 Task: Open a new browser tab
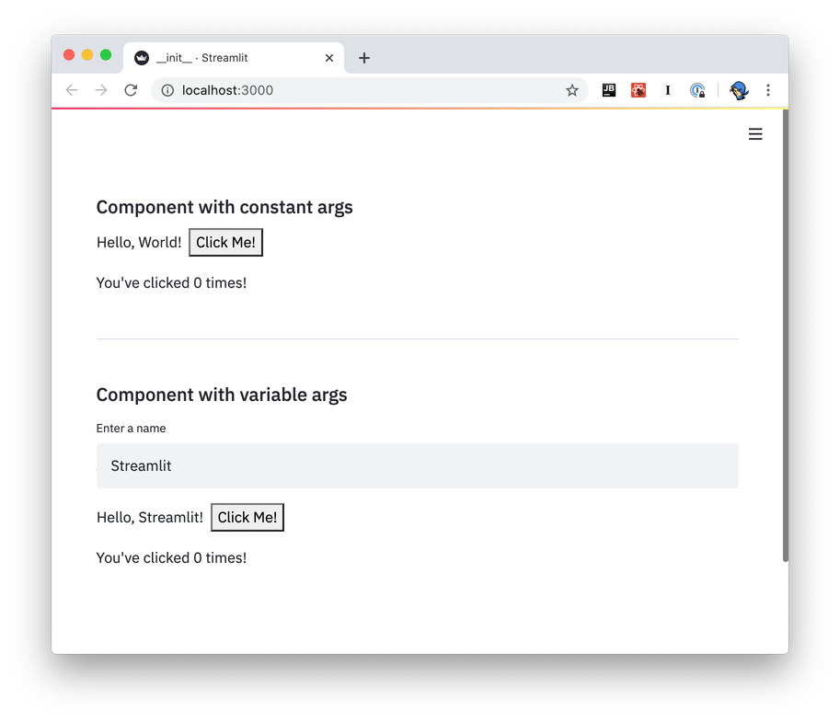coord(363,57)
